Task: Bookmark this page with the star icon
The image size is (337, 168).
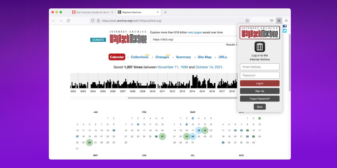Action: [x=247, y=20]
